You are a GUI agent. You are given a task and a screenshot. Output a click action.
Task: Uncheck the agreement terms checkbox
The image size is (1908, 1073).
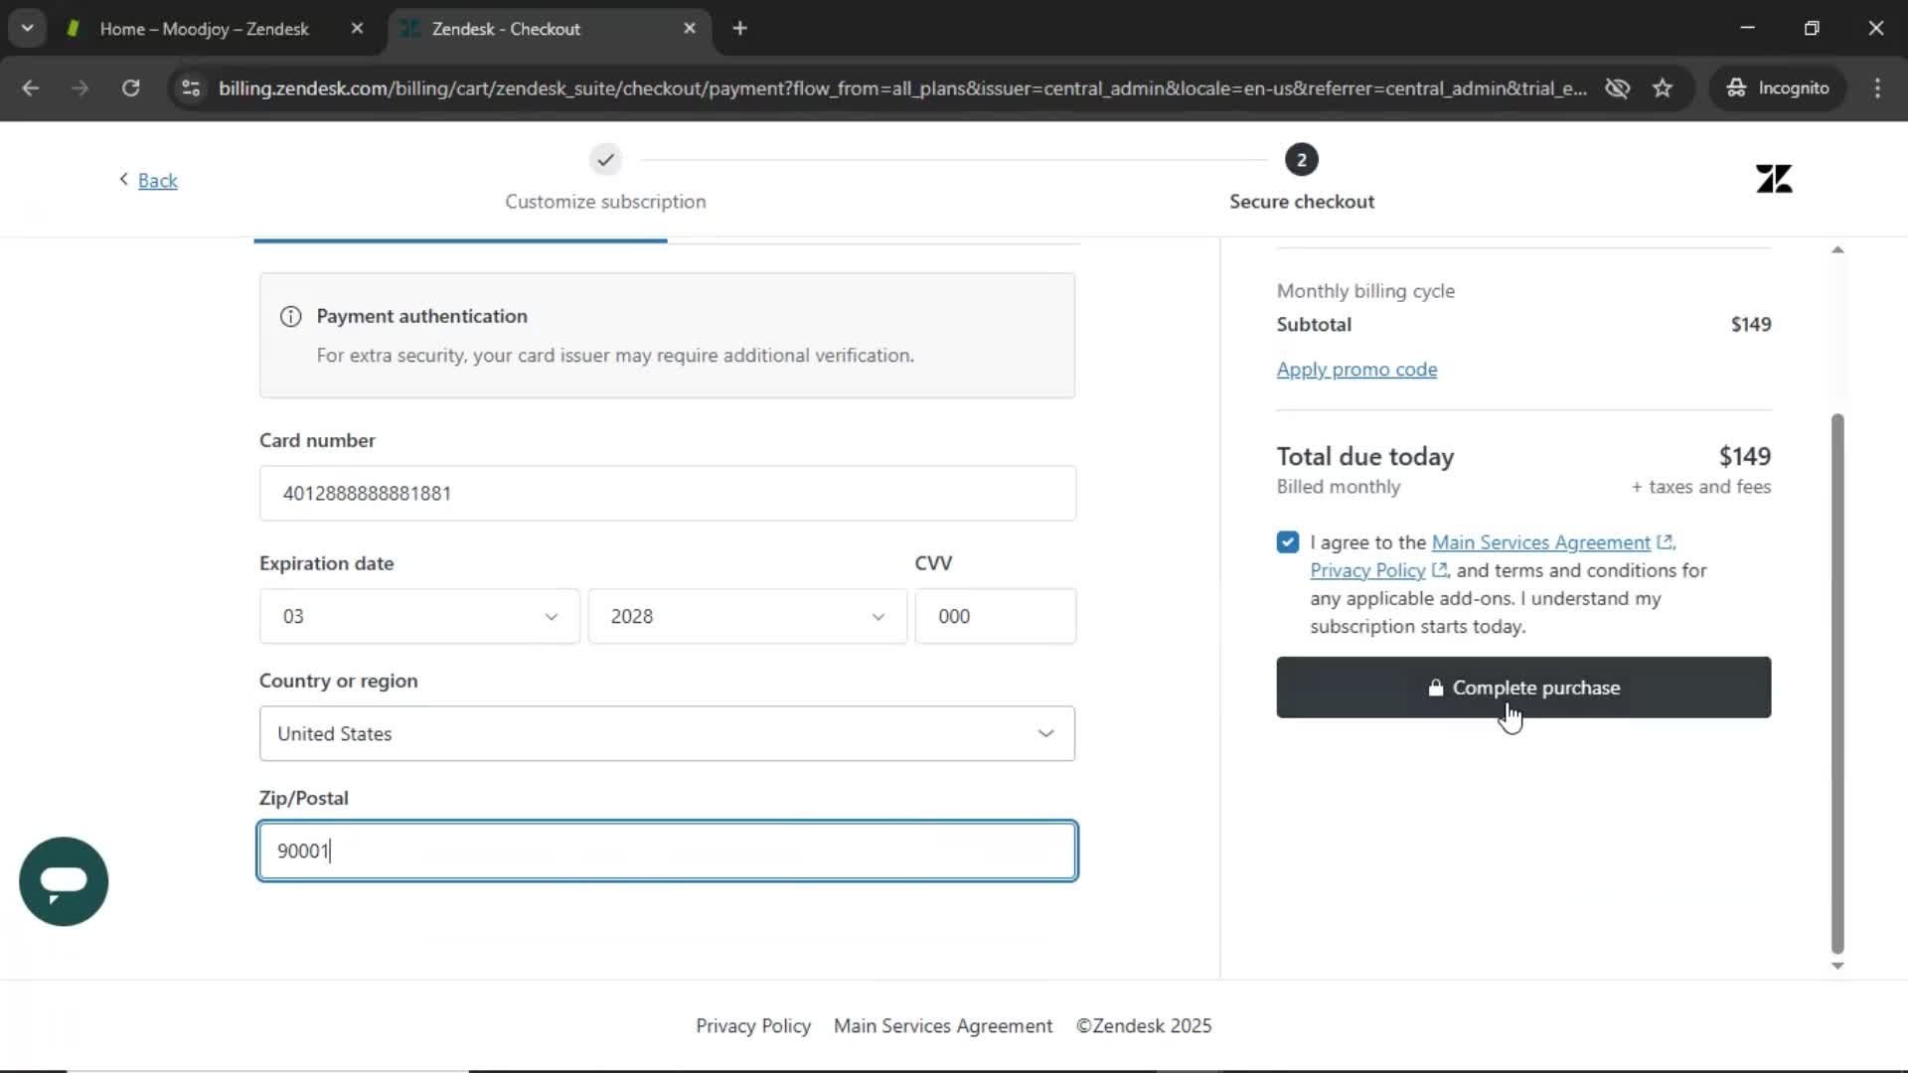coord(1288,542)
